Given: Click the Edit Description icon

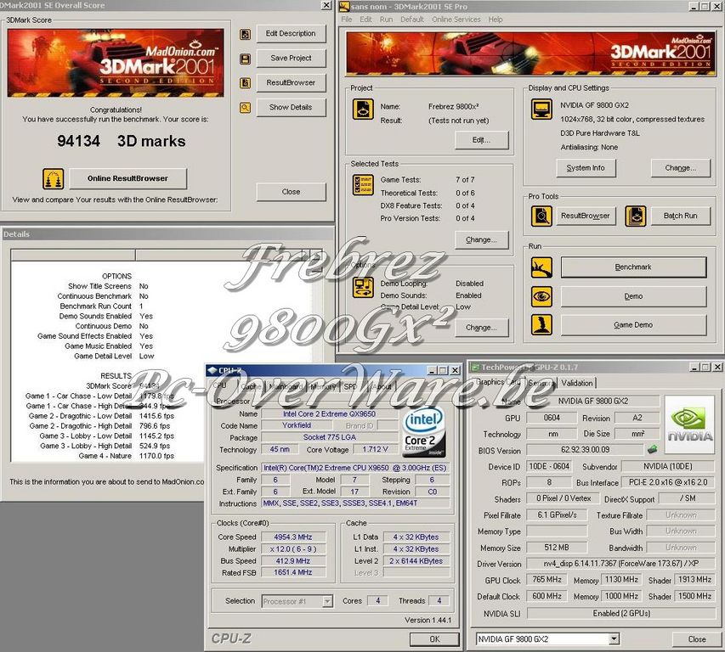Looking at the screenshot, I should pos(245,34).
